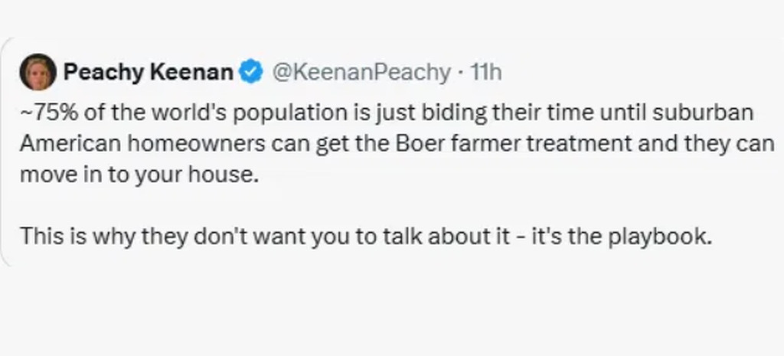The image size is (784, 356).
Task: Click the phrase "don't want you"
Action: pos(243,236)
